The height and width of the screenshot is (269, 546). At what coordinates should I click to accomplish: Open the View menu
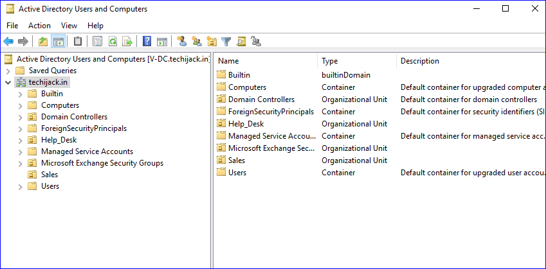[x=69, y=26]
